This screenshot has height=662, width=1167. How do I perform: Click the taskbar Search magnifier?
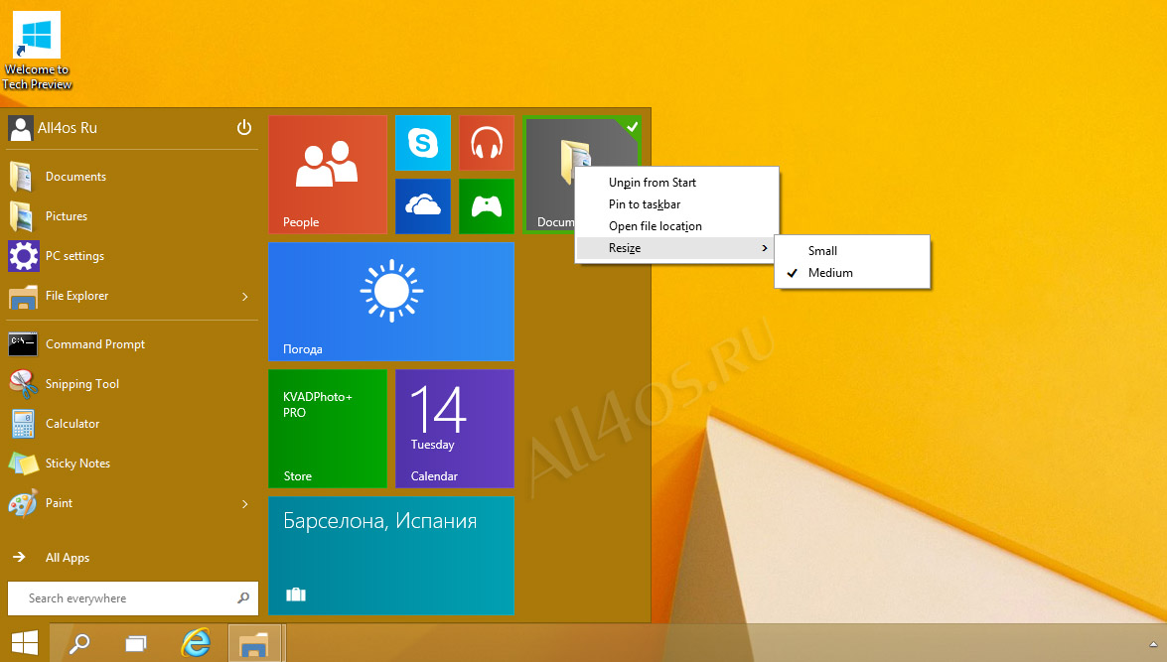[78, 643]
